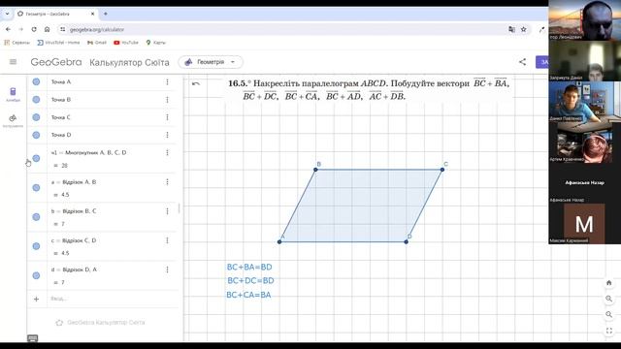Toggle visibility of Точка B
The width and height of the screenshot is (621, 349).
[x=36, y=99]
